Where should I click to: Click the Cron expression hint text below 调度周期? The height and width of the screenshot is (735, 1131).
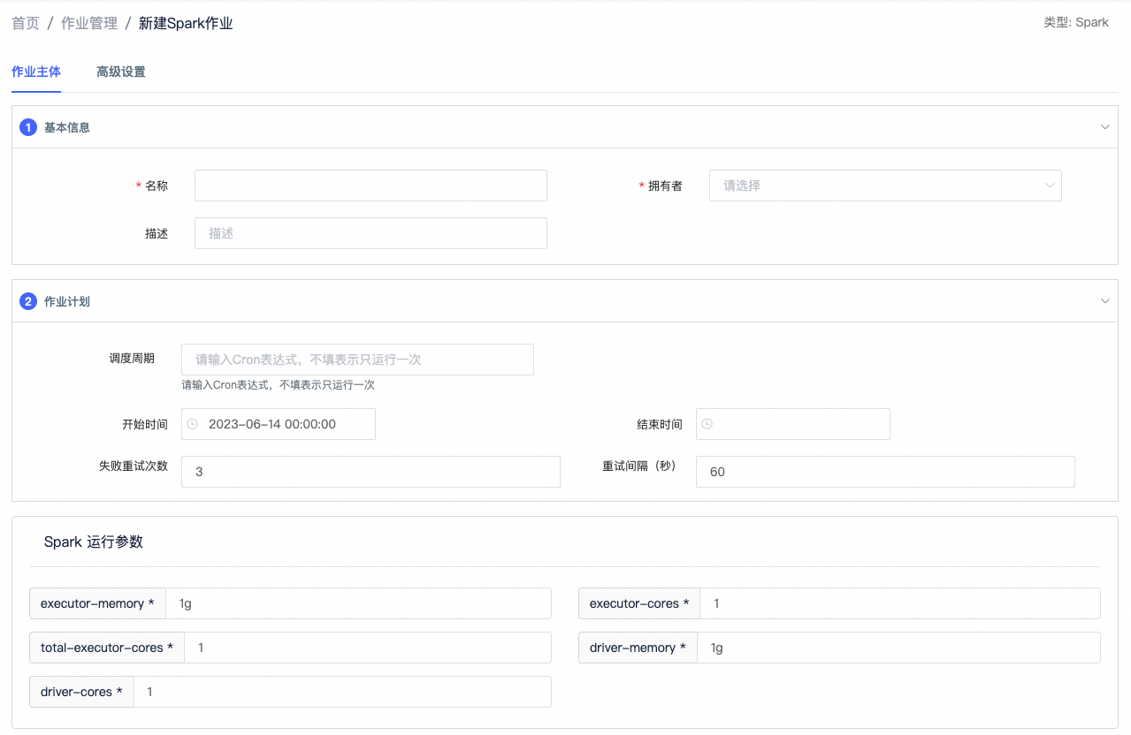[x=279, y=385]
